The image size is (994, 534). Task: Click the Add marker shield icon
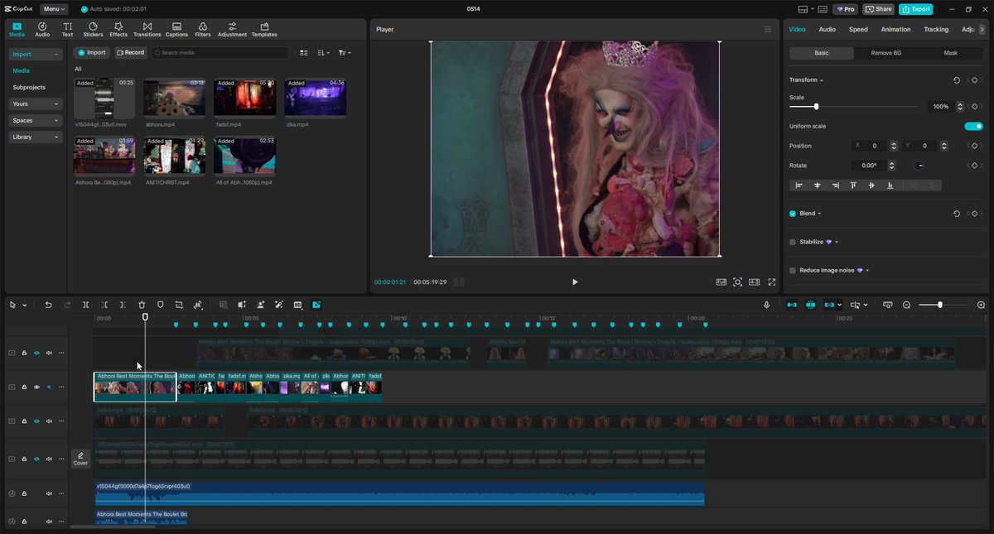pos(160,305)
